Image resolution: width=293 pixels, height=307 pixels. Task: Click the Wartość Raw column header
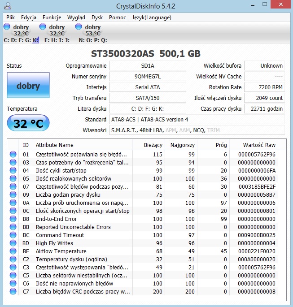click(x=254, y=145)
